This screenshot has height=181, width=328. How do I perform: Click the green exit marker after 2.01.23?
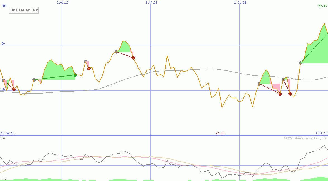pos(75,75)
